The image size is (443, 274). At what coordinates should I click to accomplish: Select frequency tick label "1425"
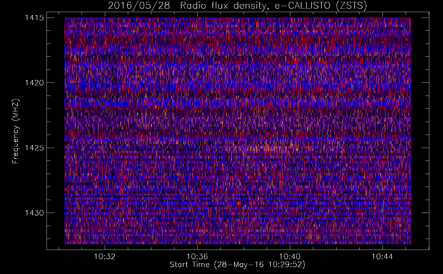(x=34, y=148)
